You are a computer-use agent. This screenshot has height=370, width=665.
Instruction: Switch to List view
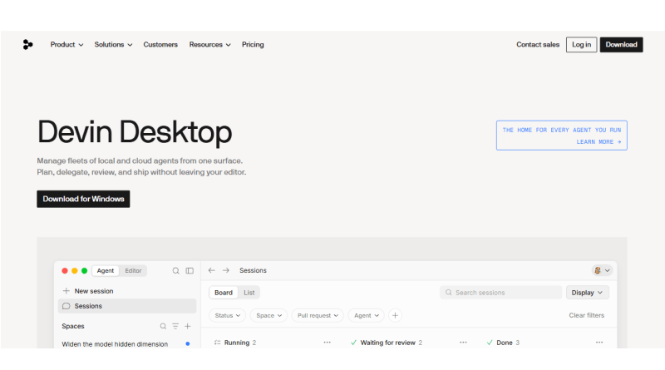(249, 293)
